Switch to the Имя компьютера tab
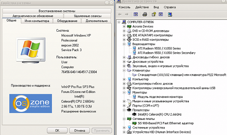The height and width of the screenshot is (135, 227). 37,21
